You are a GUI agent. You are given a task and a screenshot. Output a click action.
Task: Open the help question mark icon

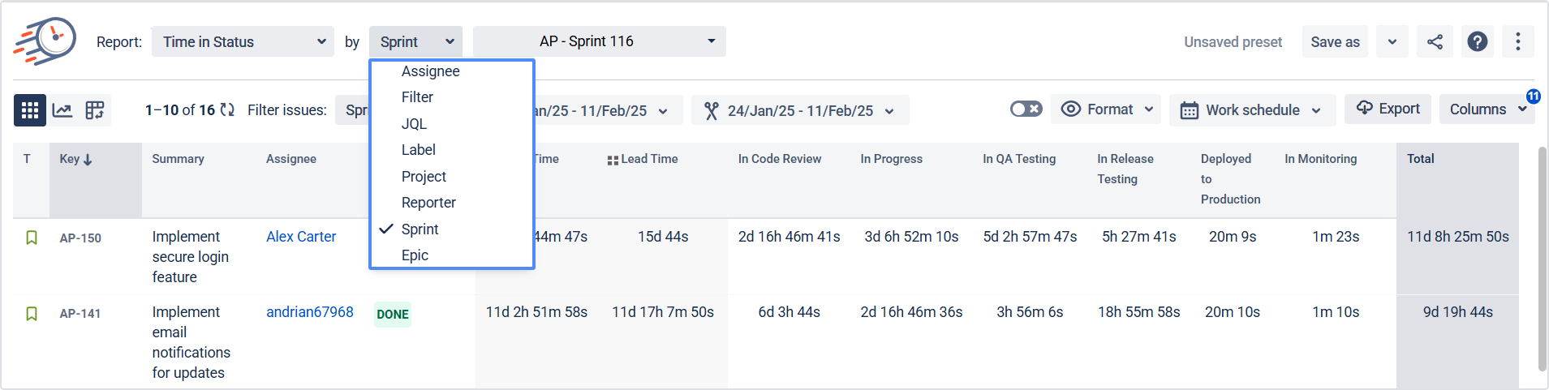click(1478, 42)
